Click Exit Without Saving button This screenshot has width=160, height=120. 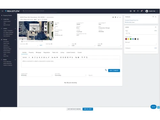pos(74,109)
